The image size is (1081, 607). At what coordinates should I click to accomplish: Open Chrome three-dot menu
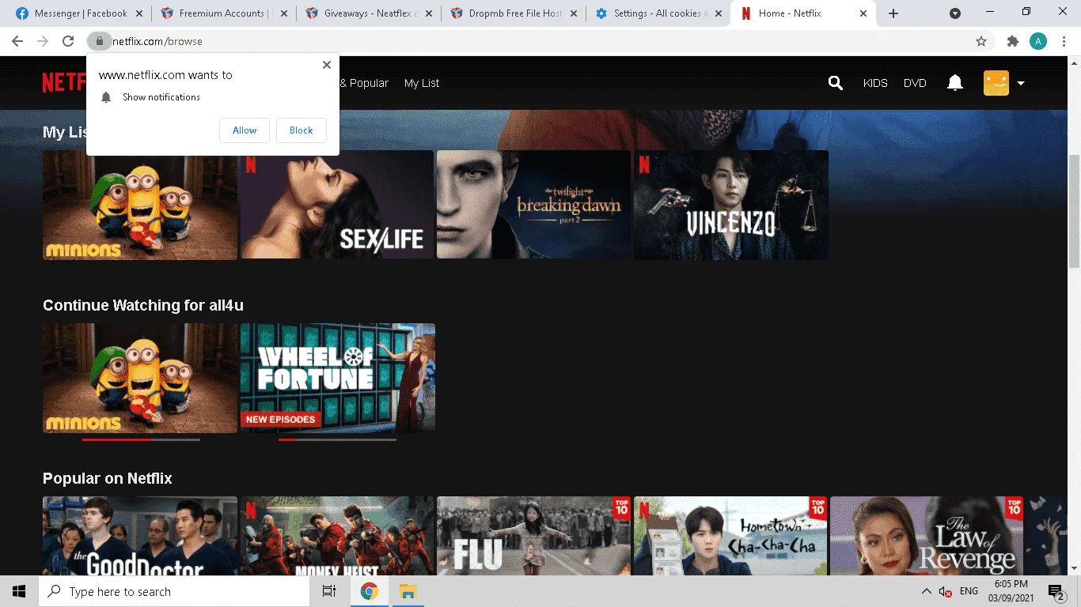1064,41
